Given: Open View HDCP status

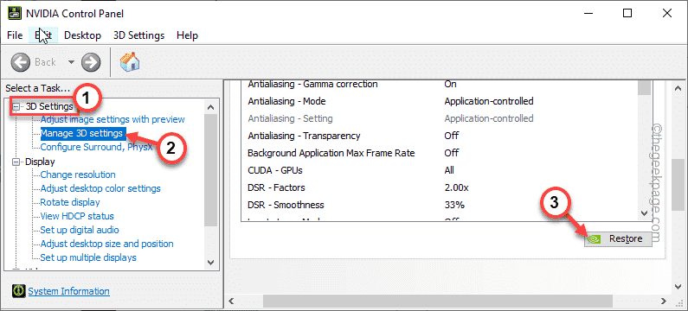Looking at the screenshot, I should (77, 216).
